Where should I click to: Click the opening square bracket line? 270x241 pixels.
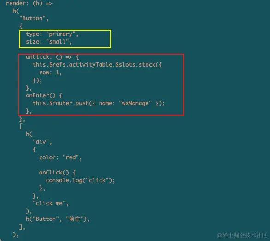point(21,127)
